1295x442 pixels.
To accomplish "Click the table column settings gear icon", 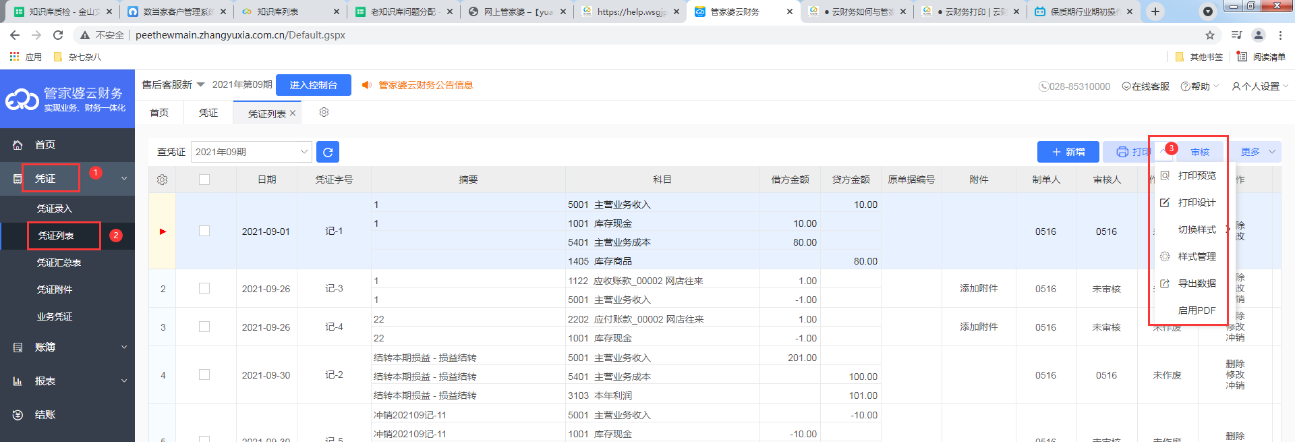I will (x=162, y=179).
